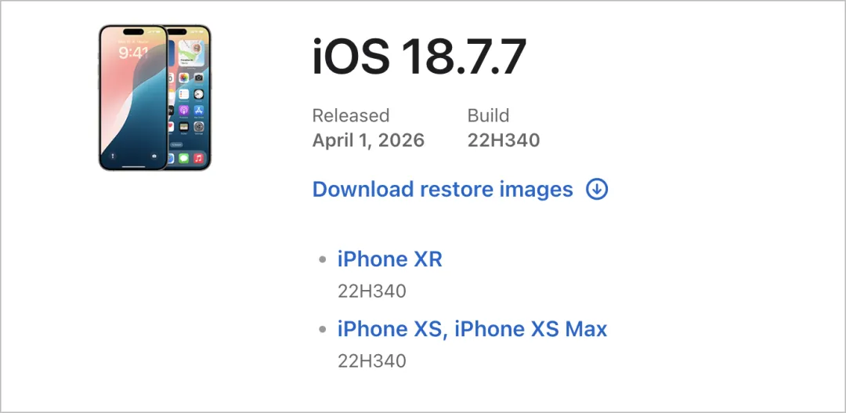Viewport: 846px width, 413px height.
Task: Click the Music app icon on pictured iPhone
Action: 198,158
